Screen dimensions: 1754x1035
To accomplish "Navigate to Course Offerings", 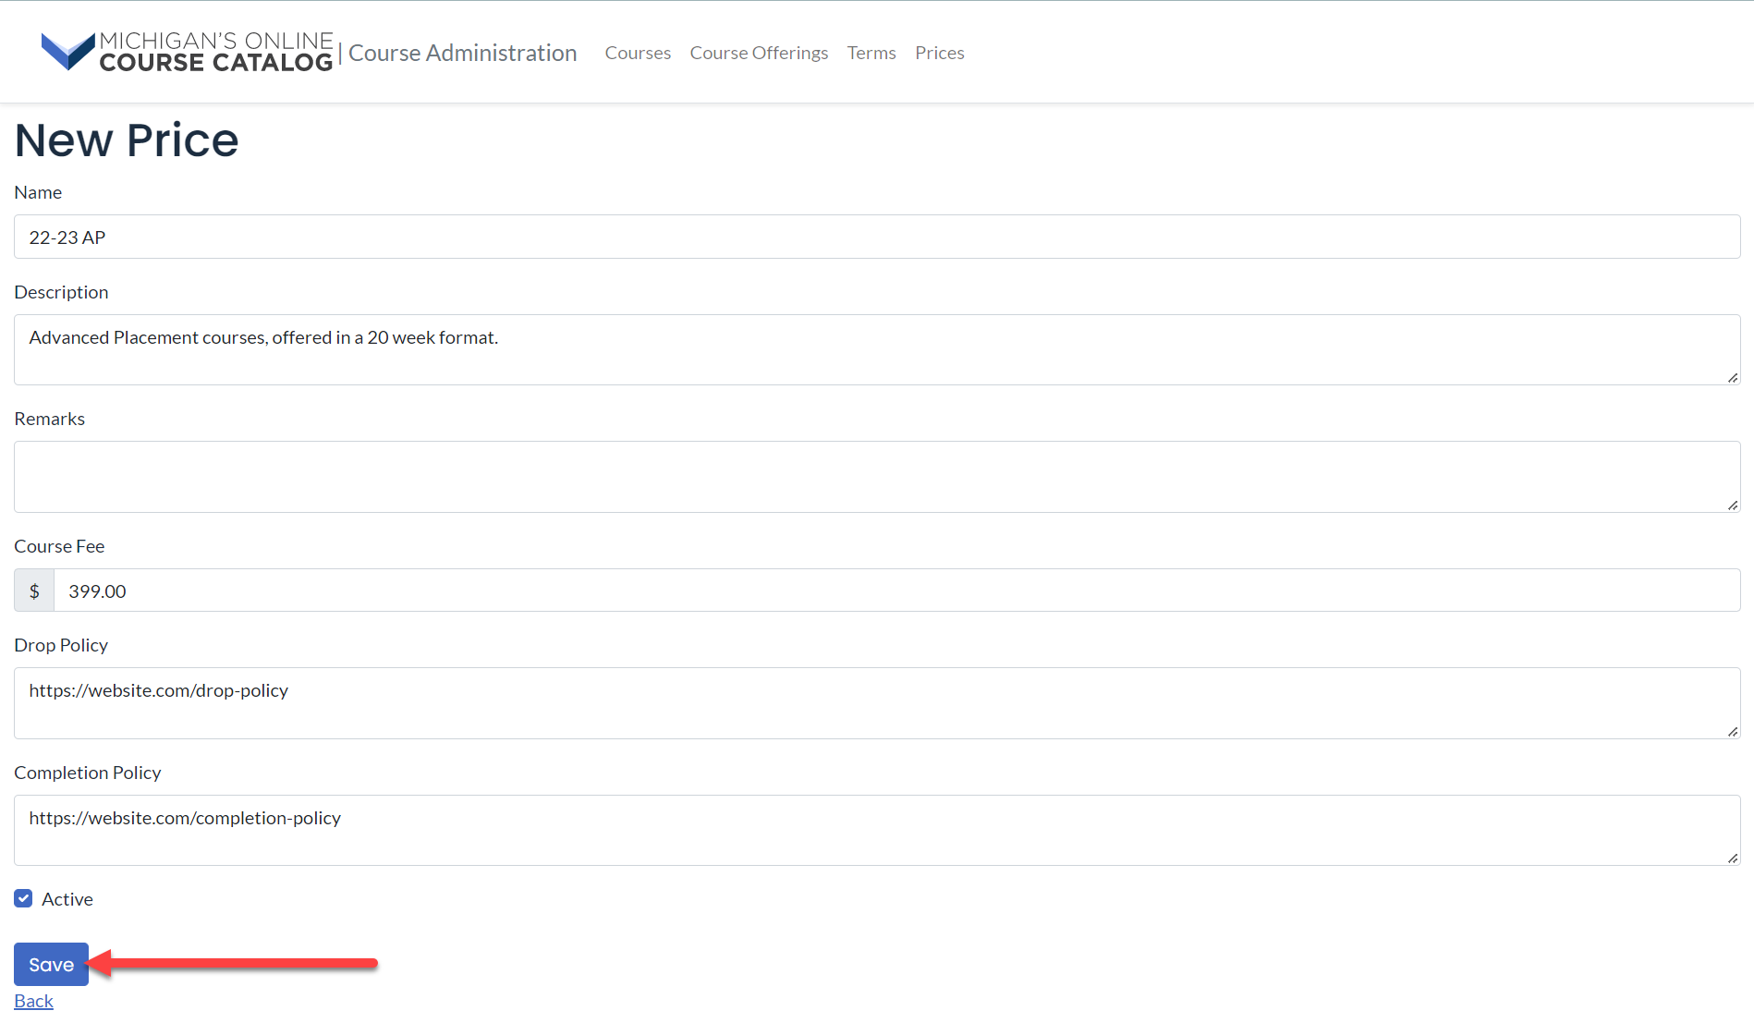I will (758, 53).
